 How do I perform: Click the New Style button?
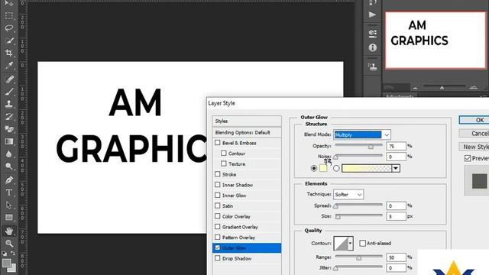[474, 147]
